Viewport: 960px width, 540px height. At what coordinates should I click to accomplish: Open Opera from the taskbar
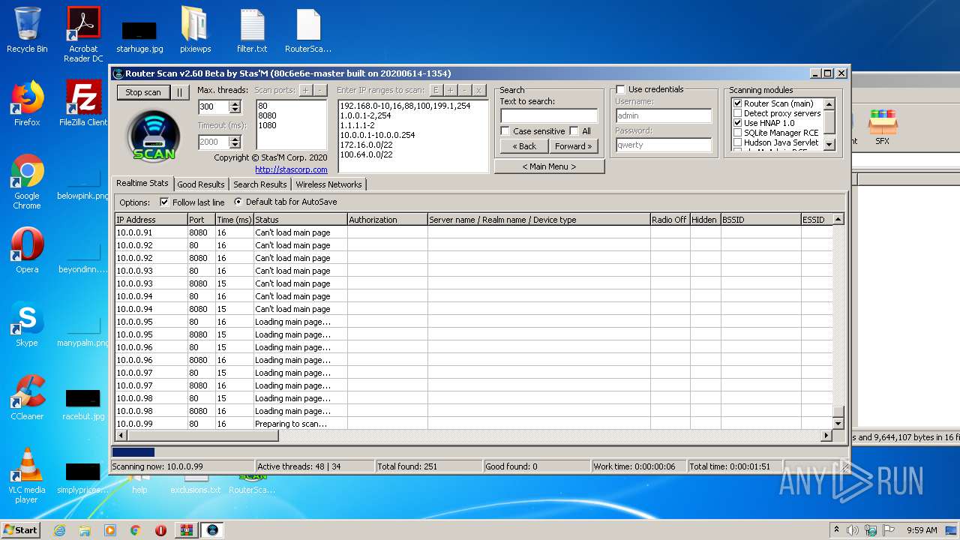pyautogui.click(x=160, y=530)
